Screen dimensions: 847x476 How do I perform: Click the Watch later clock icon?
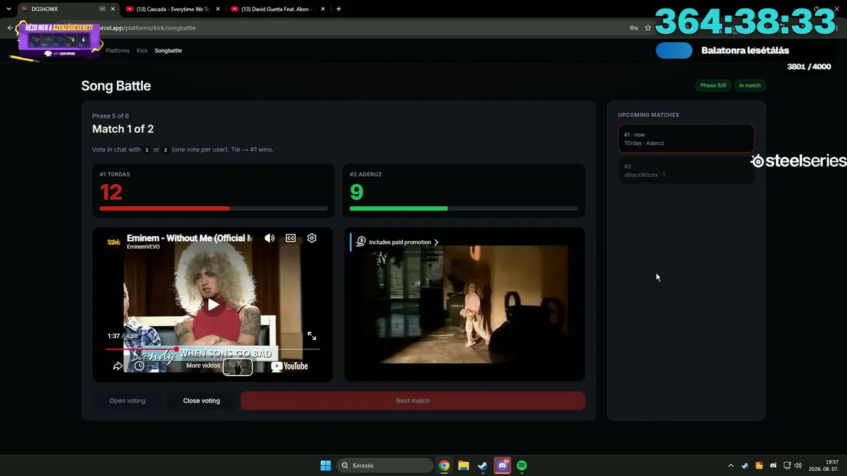coord(139,366)
